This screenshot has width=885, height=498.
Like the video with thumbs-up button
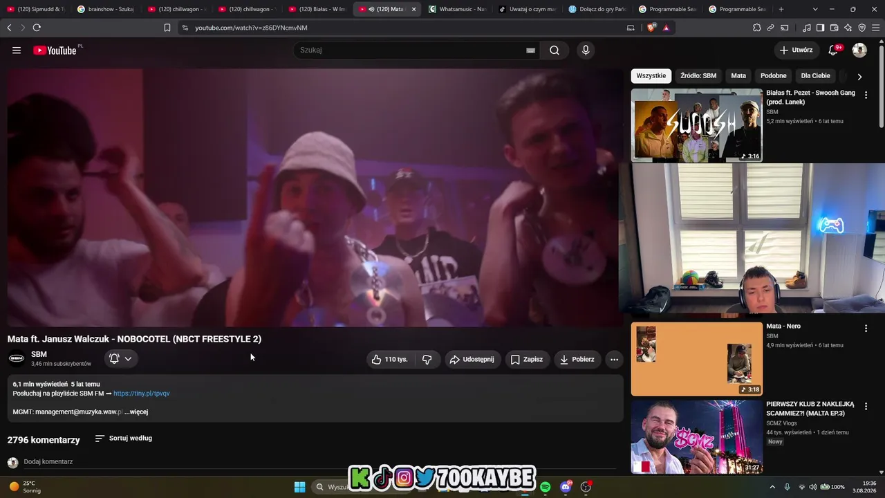[x=390, y=360]
